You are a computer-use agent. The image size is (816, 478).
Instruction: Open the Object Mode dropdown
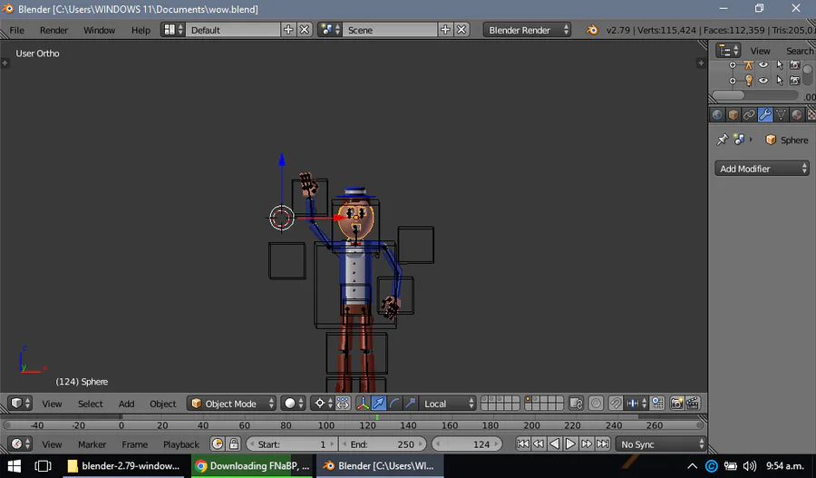(231, 403)
